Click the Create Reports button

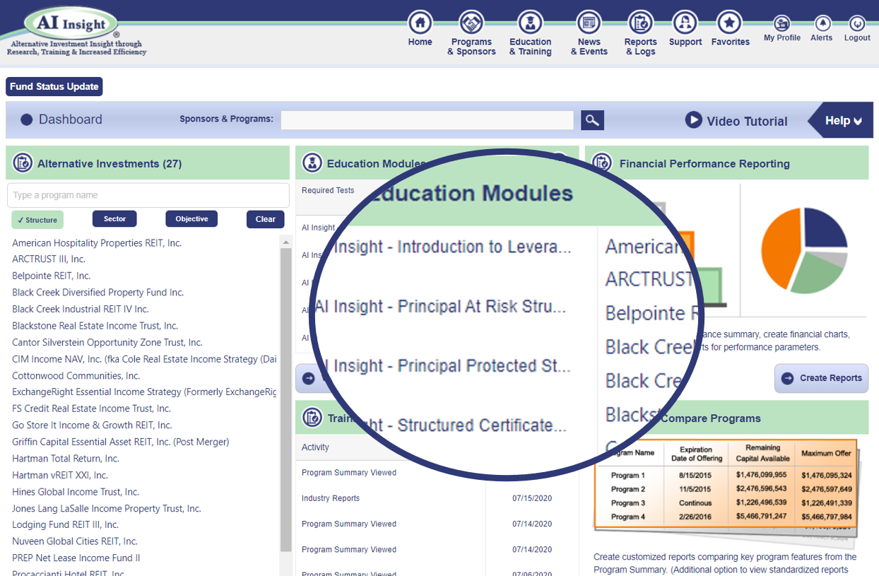point(821,378)
